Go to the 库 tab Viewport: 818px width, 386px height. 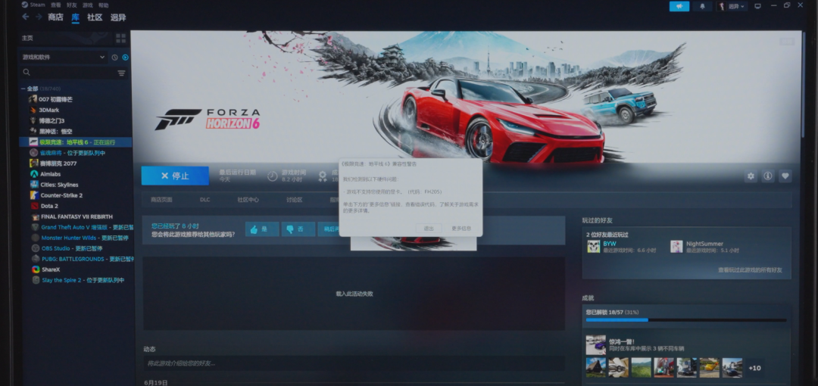(x=75, y=17)
